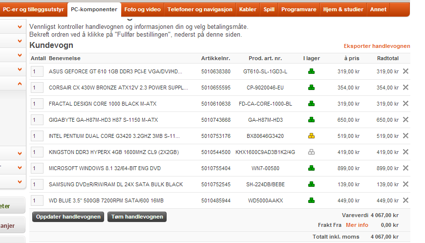425x243 pixels.
Task: Open Mer info shipping link
Action: [357, 225]
